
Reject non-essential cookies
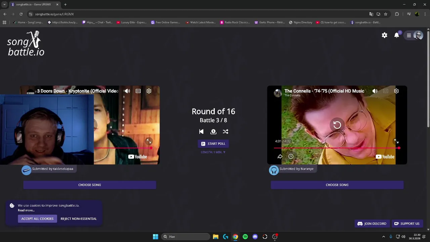[x=79, y=219]
